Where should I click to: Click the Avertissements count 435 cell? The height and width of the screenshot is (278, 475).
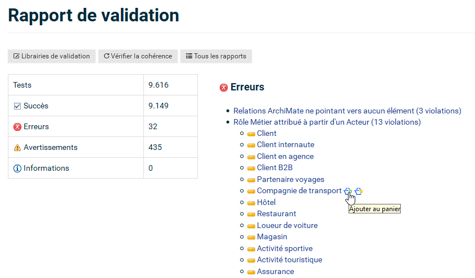(x=170, y=148)
